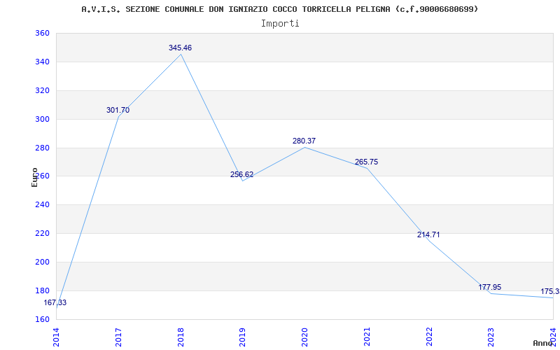Select the 2023 x-axis year label

(x=491, y=337)
